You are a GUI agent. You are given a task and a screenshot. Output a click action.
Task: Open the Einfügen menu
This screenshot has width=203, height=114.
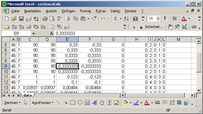point(68,11)
